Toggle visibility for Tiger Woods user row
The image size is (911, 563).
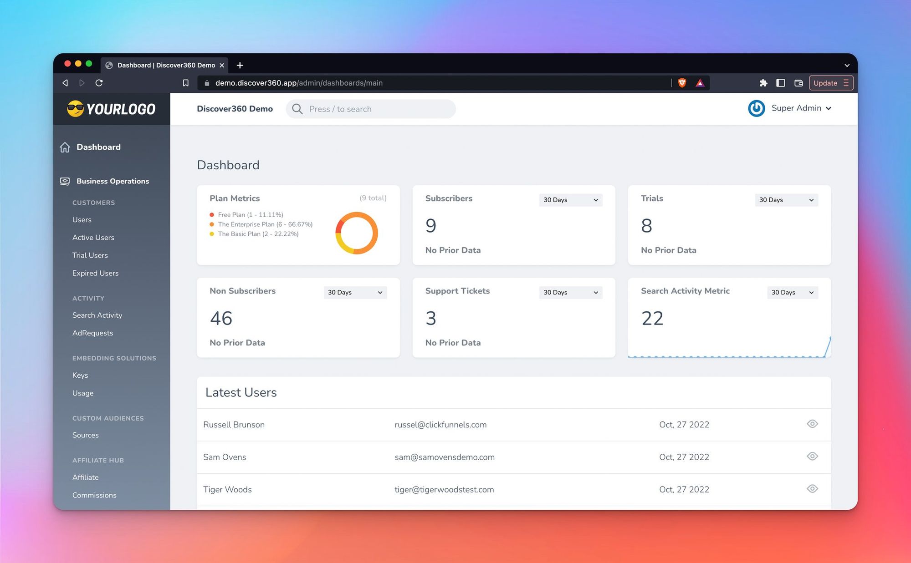812,489
